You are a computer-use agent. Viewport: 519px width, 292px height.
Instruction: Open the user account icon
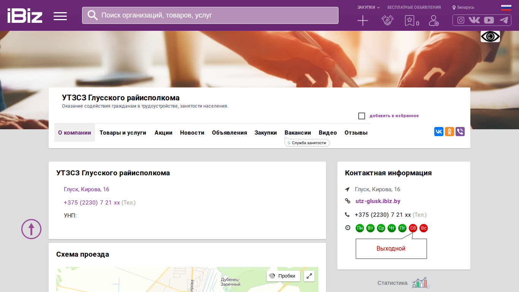(434, 21)
